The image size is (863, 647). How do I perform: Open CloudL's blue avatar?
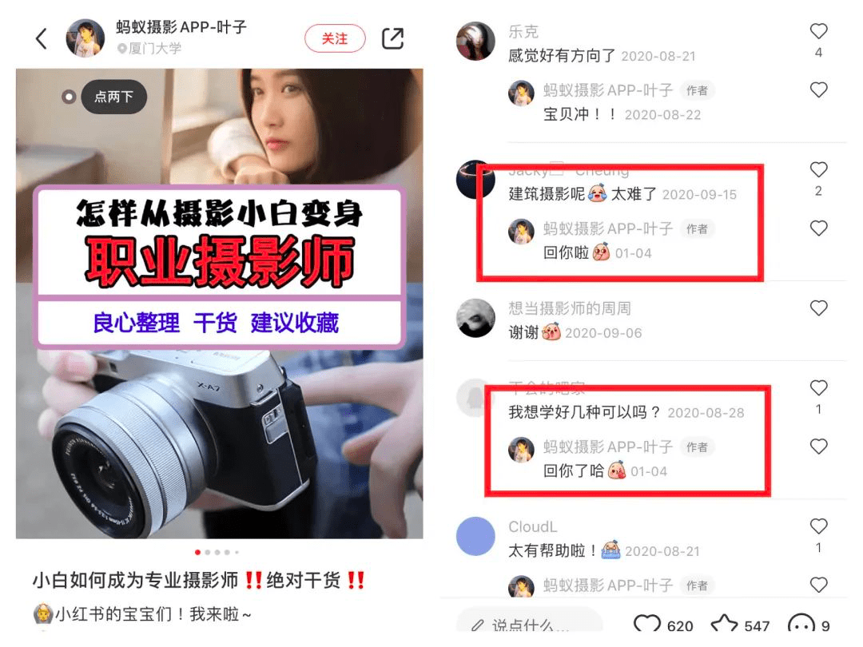475,536
